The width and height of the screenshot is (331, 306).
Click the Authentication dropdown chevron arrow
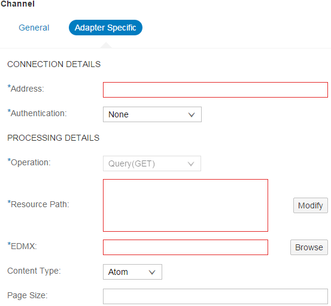(x=192, y=114)
